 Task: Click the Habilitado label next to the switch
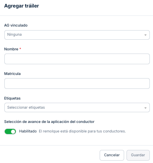coord(28,131)
